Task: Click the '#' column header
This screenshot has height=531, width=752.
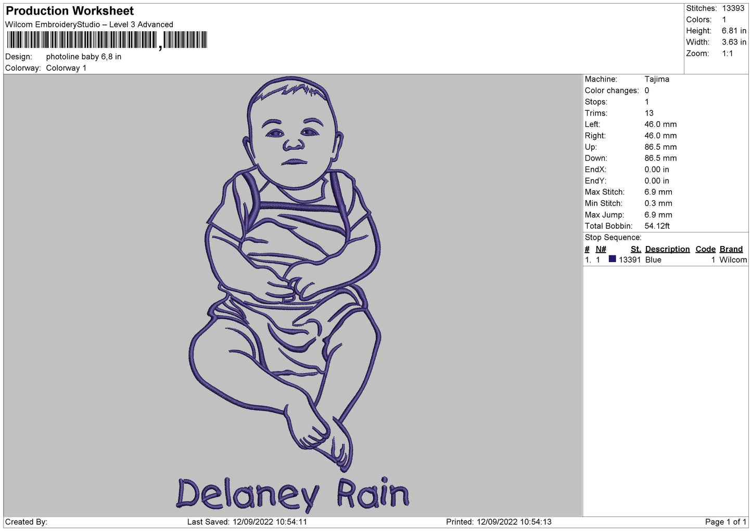Action: click(x=587, y=249)
